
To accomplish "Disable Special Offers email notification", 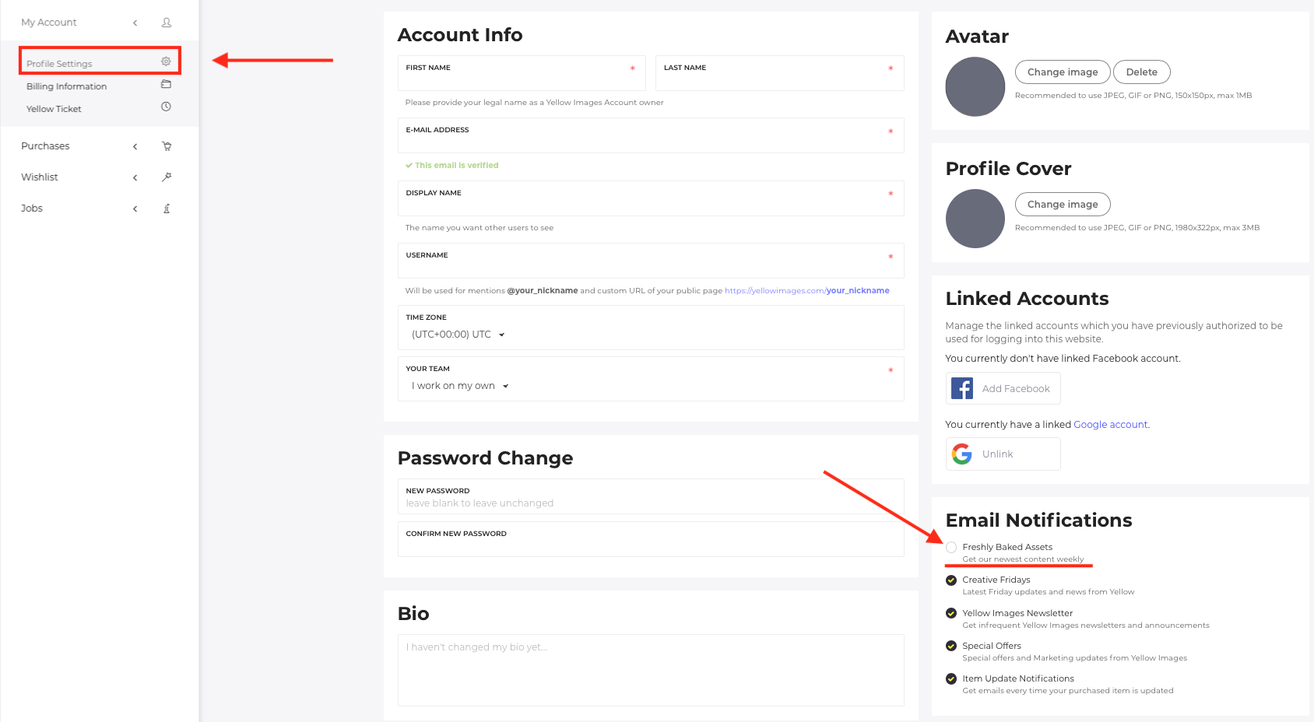I will point(951,646).
